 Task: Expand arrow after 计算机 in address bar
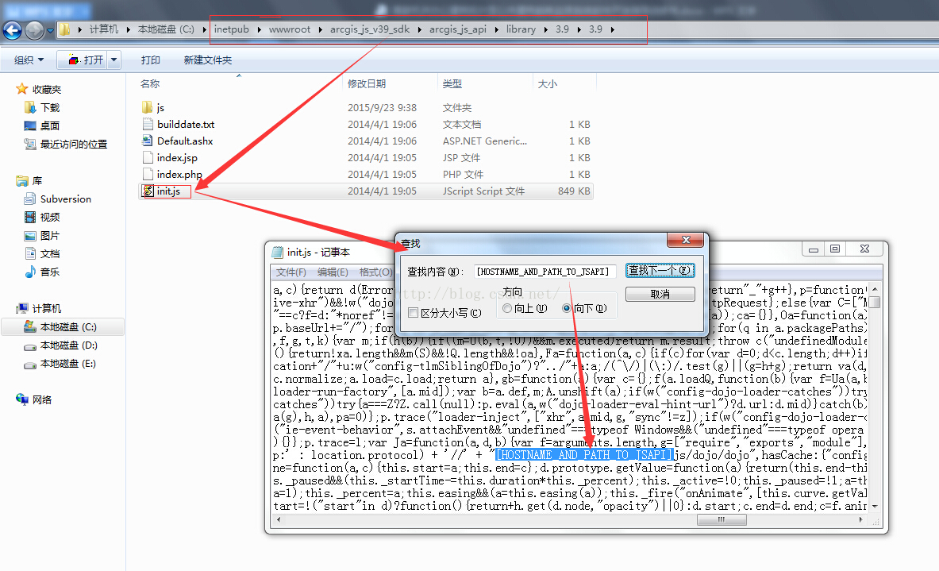tap(128, 29)
